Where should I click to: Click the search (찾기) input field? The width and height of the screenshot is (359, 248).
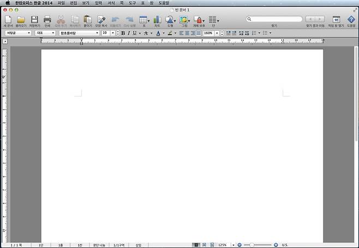[x=274, y=19]
